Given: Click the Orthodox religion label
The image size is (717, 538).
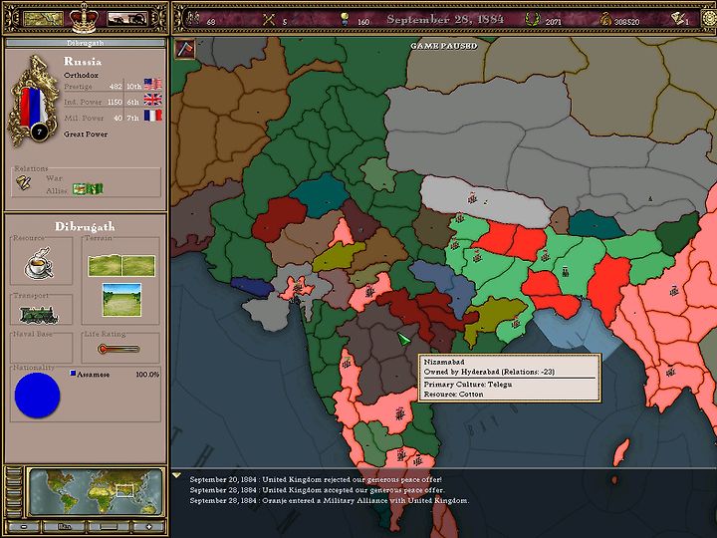Looking at the screenshot, I should pos(81,75).
